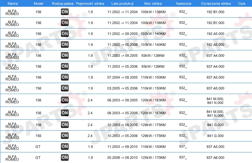Viewport: 252px width, 163px height.
Task: Click the 125kW / 170KM power cell
Action: (x=153, y=158)
